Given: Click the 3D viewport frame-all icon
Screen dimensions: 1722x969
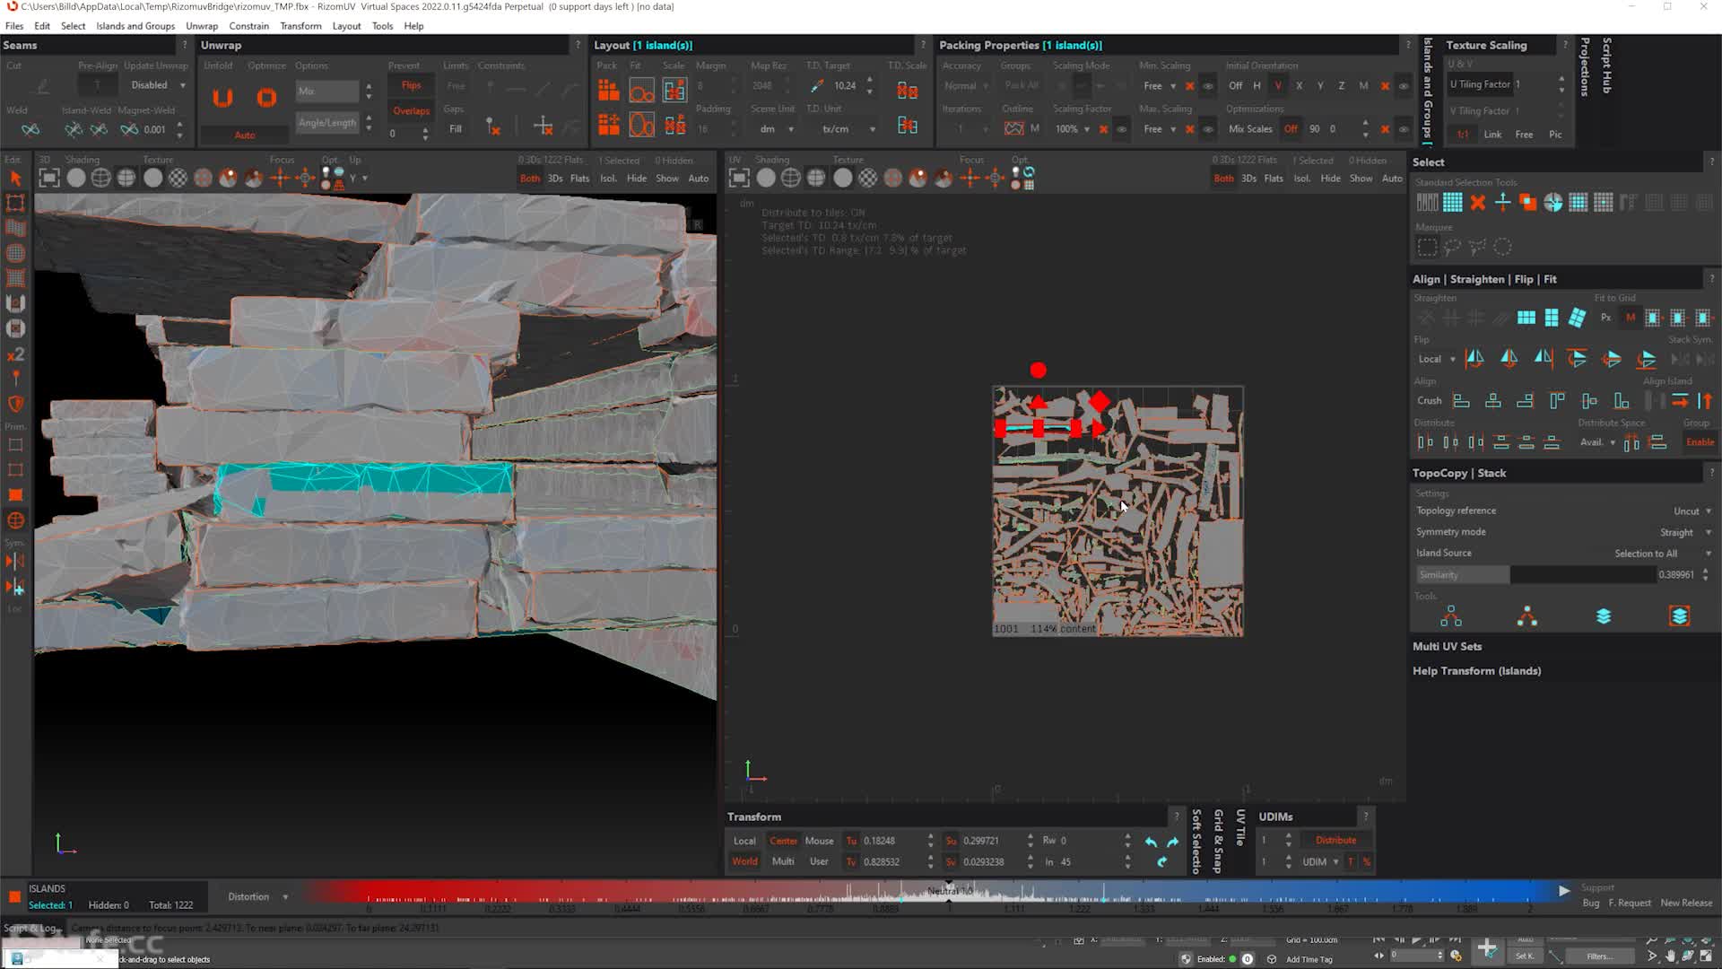Looking at the screenshot, I should 49,178.
